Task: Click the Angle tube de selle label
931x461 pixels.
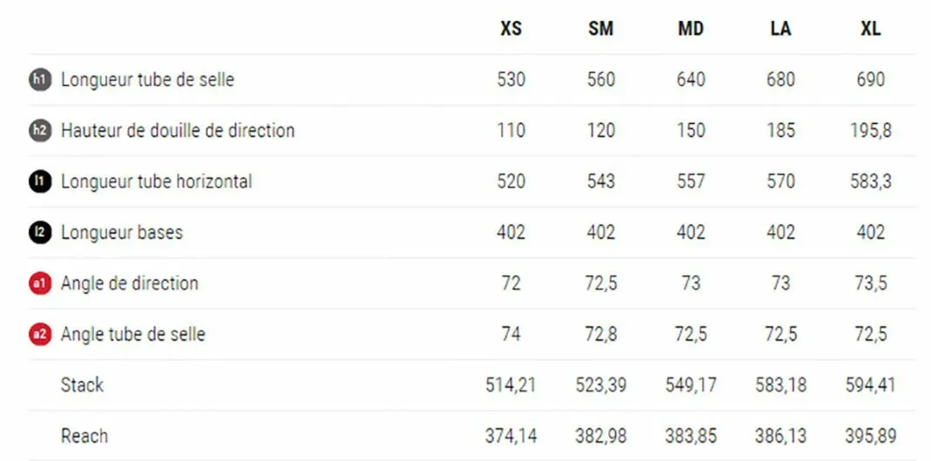Action: point(133,334)
